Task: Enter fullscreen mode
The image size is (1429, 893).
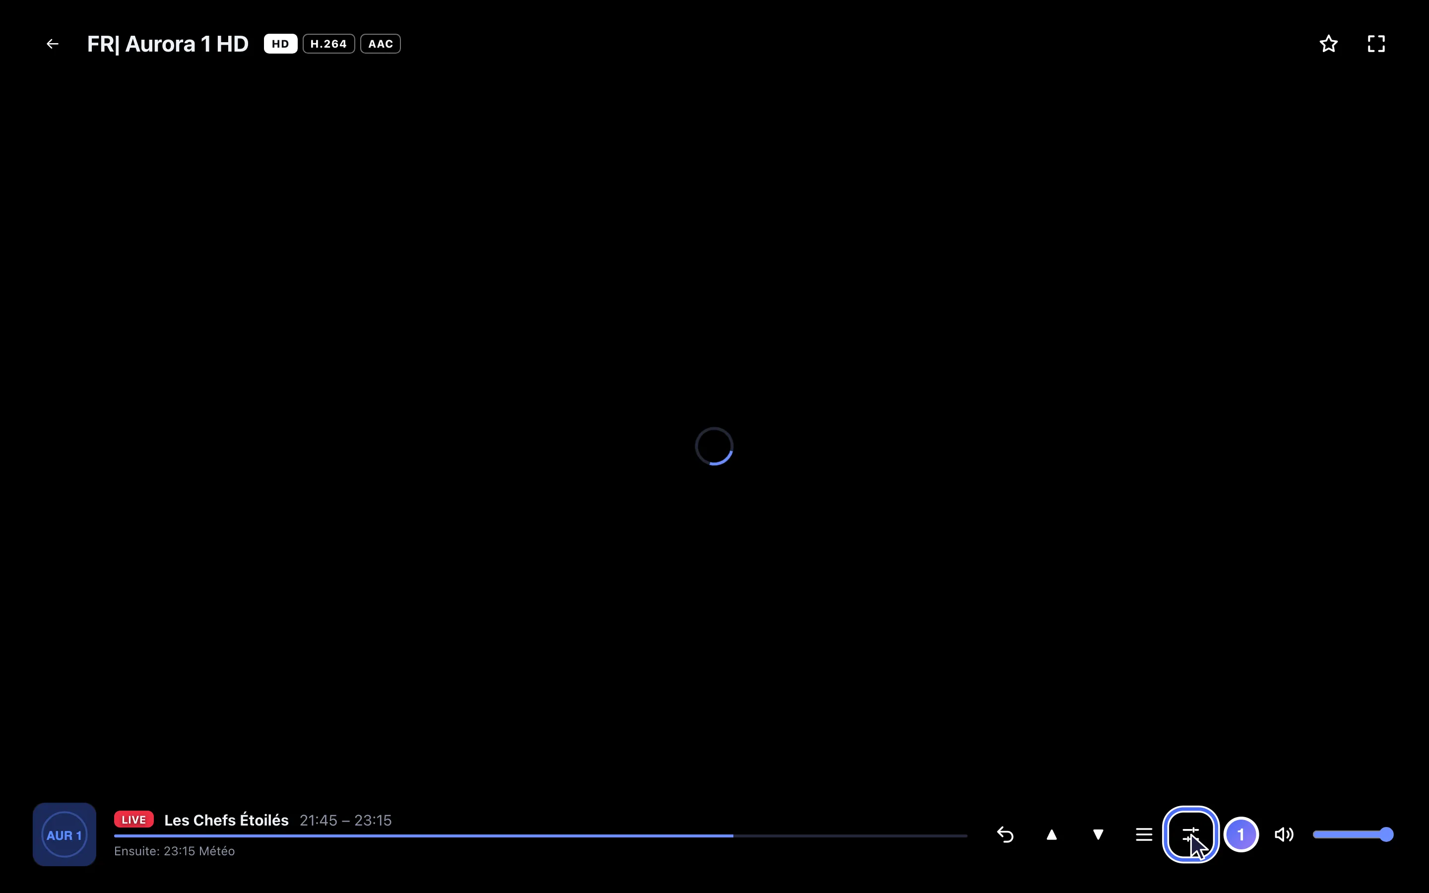Action: coord(1376,44)
